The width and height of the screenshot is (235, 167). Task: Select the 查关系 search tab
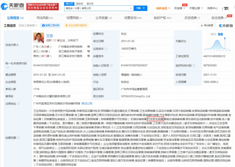[90, 4]
